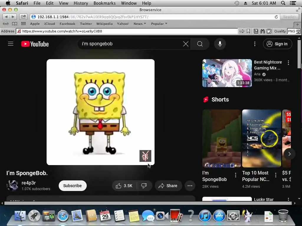Open System Preferences in Dock
This screenshot has height=226, width=302.
pos(233,216)
